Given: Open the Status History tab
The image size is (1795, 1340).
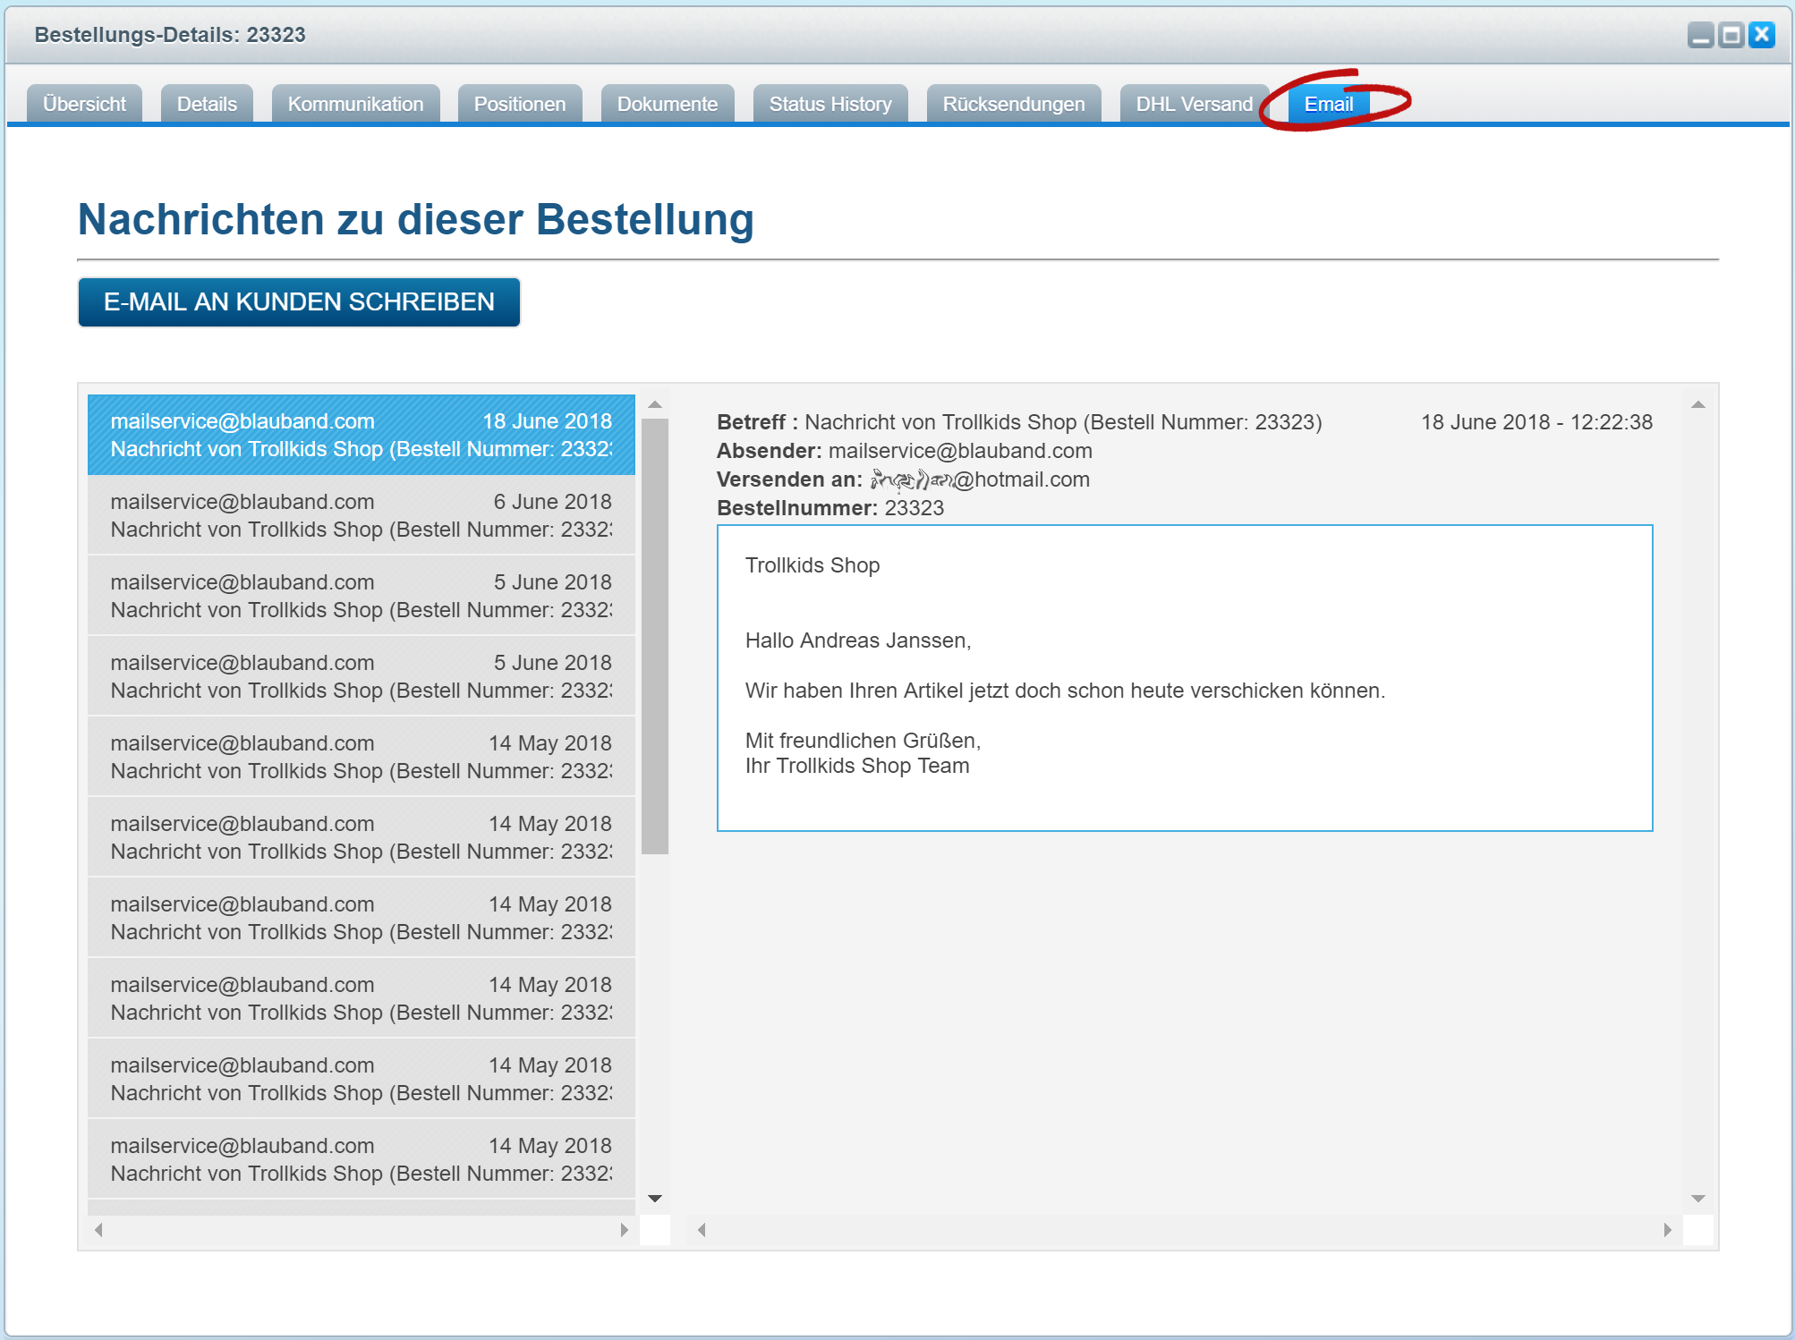Looking at the screenshot, I should [830, 104].
